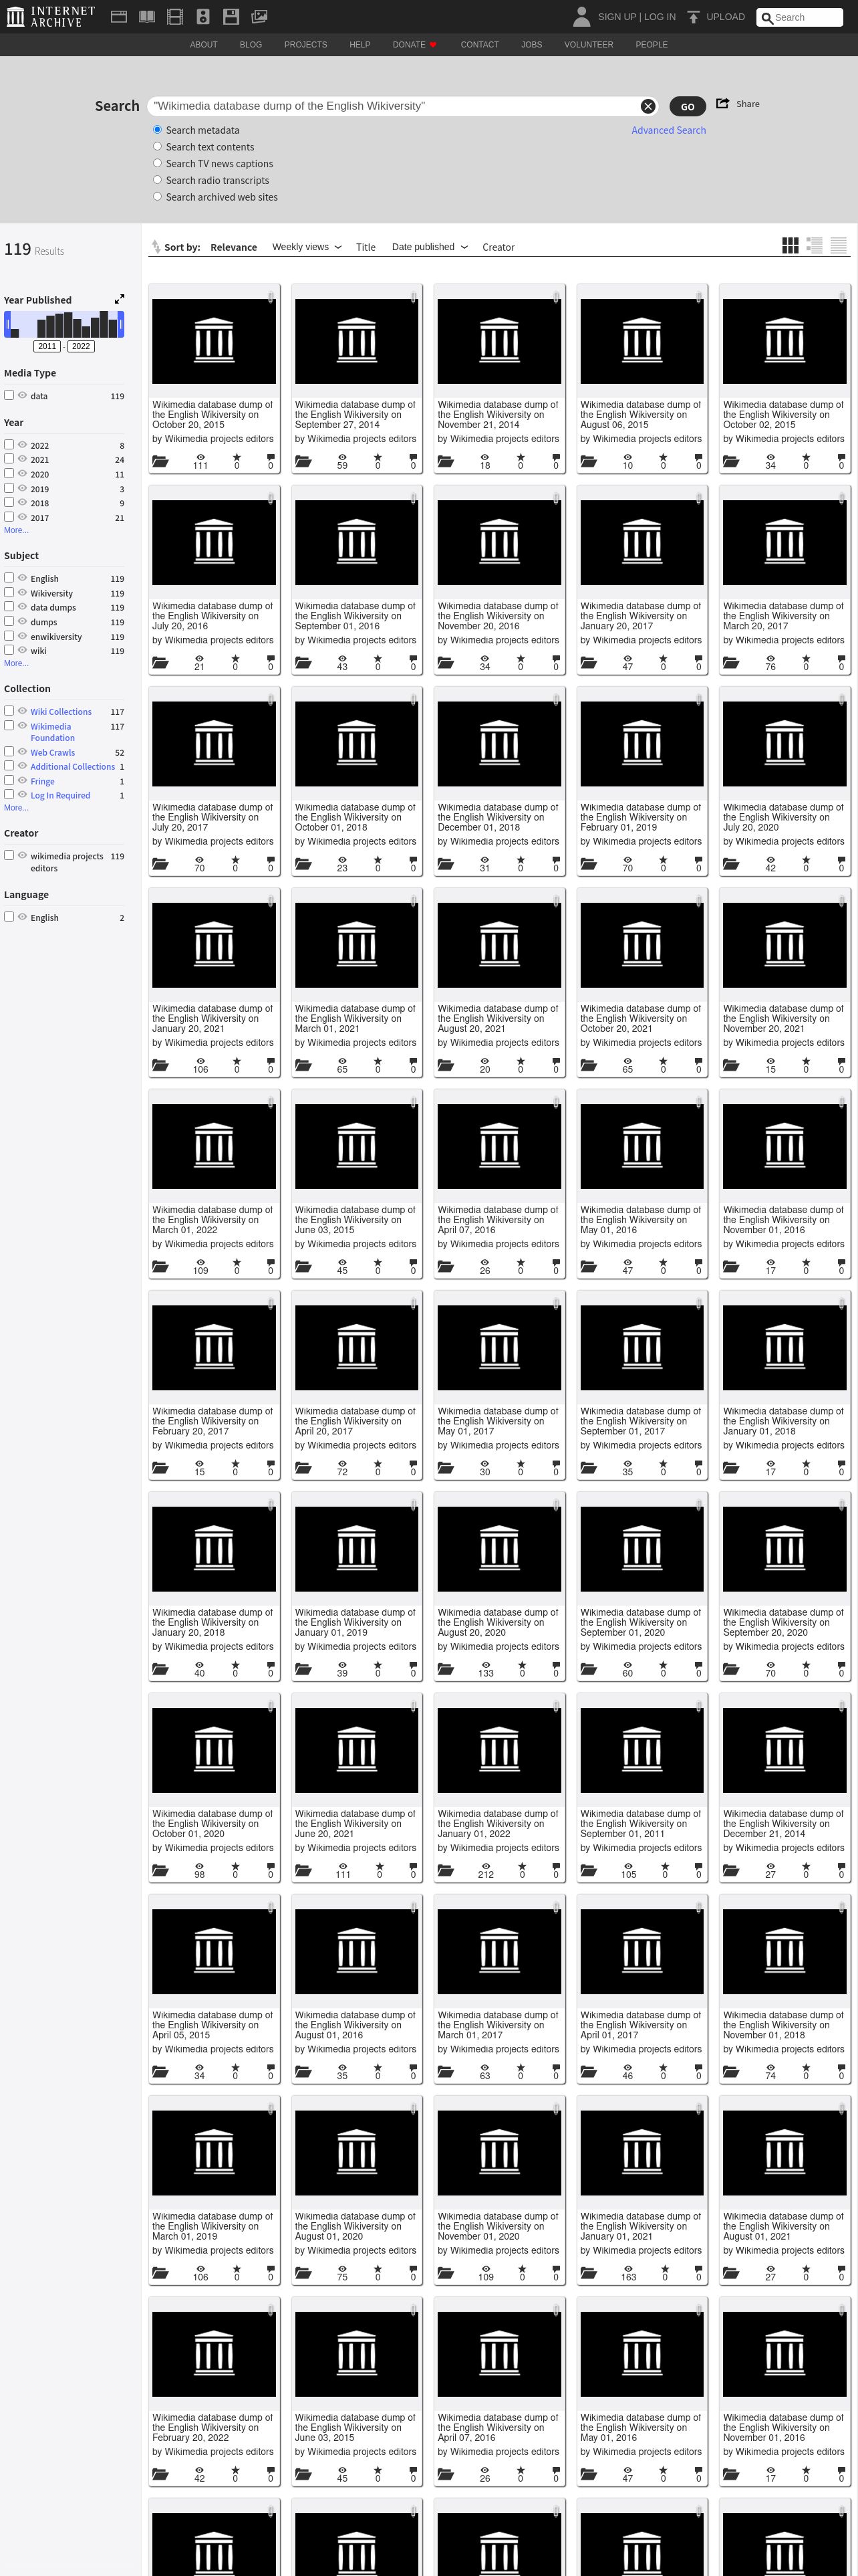Expand More under Year filters
This screenshot has width=858, height=2576.
(16, 530)
